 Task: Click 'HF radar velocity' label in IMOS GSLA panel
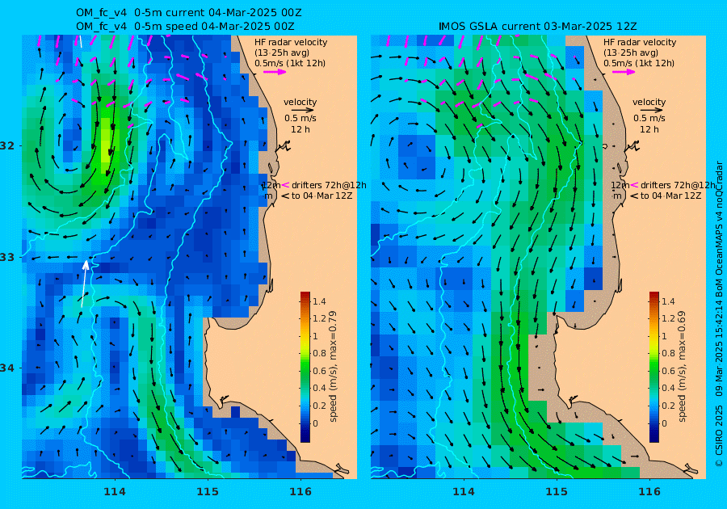(640, 42)
